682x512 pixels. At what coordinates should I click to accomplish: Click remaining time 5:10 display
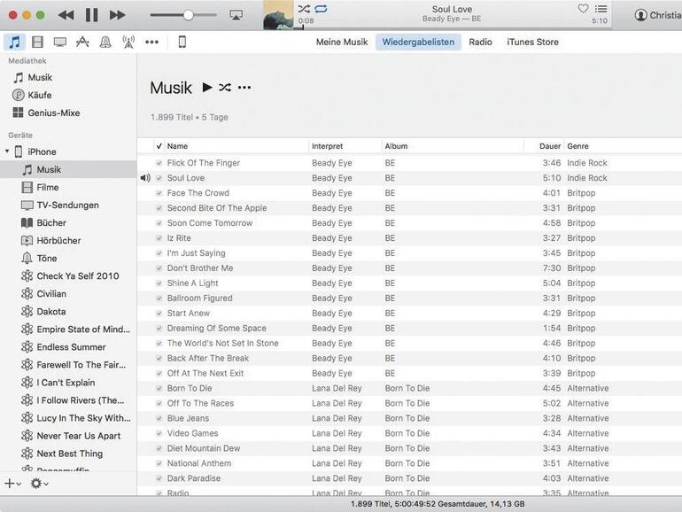point(600,21)
